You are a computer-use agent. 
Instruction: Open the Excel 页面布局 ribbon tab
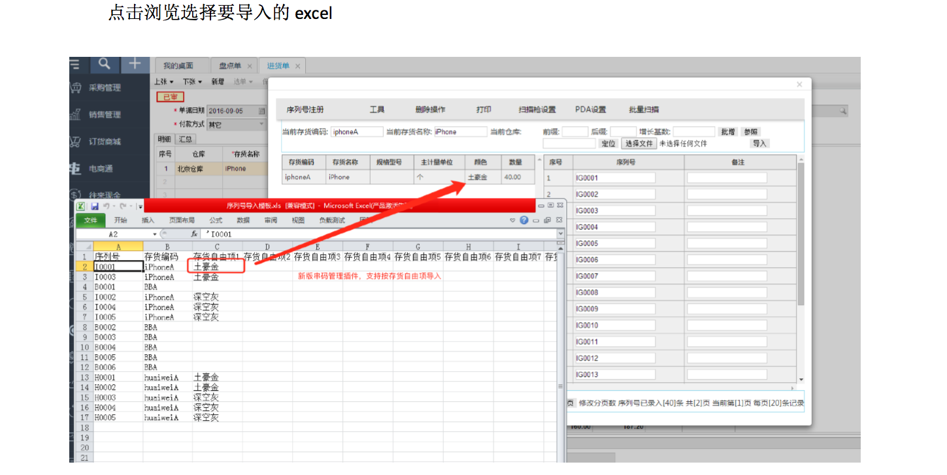click(182, 220)
